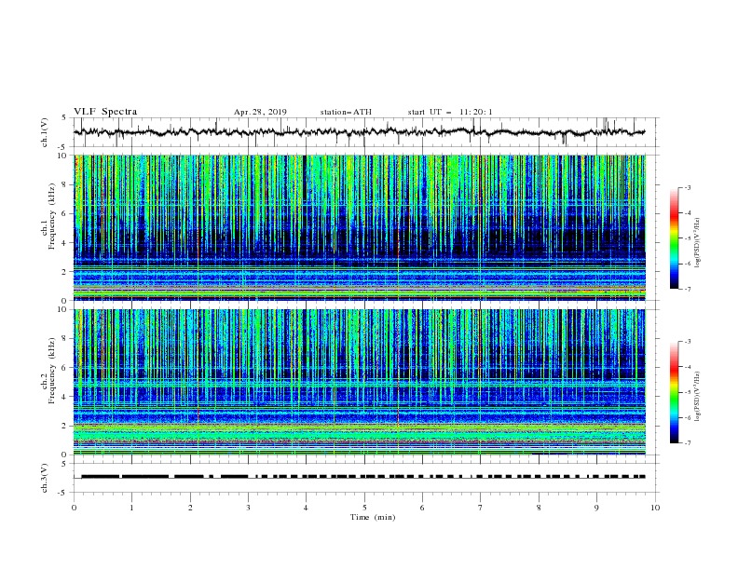Click the "-5" tick on ch.3(V) axis
Screen dimensions: 738x570
(x=62, y=493)
